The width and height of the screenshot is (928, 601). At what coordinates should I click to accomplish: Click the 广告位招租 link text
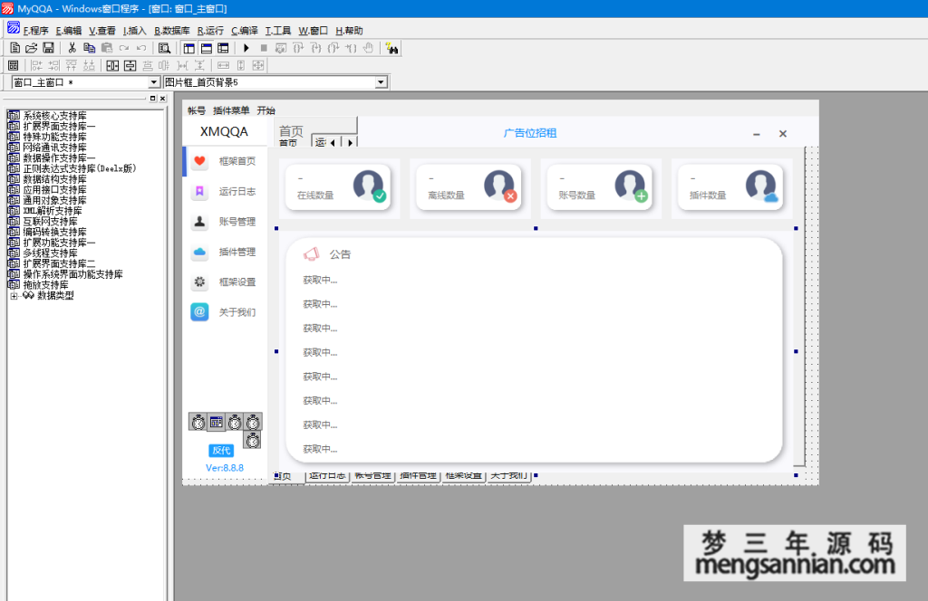point(530,133)
